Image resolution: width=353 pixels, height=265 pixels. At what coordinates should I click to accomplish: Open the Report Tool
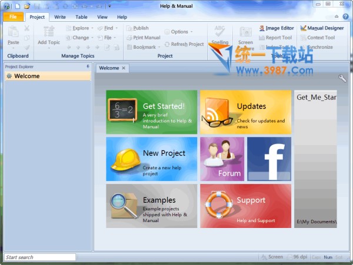coord(275,38)
